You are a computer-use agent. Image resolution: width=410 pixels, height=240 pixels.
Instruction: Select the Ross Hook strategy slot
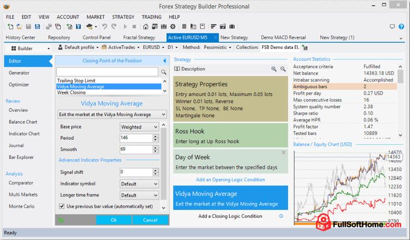coord(231,135)
